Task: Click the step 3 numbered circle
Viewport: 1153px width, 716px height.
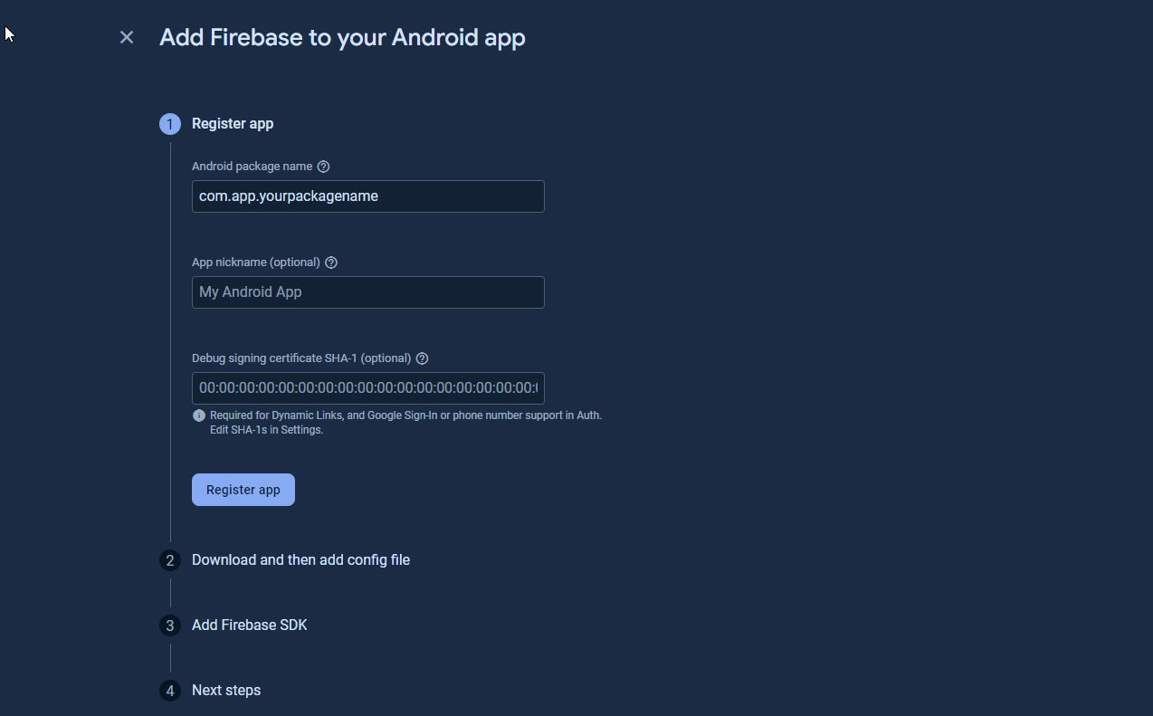Action: [169, 625]
